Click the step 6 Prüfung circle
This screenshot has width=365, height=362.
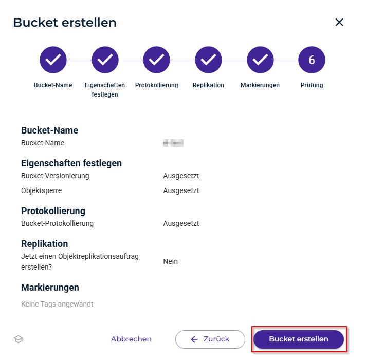312,61
